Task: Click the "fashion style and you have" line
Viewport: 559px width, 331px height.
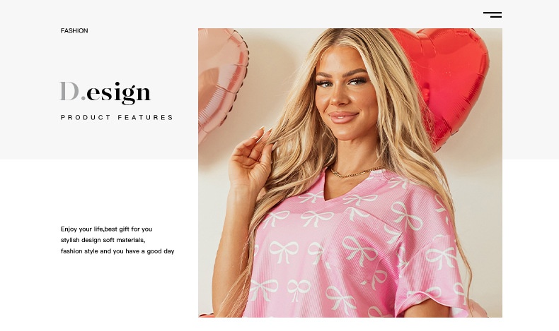Action: pyautogui.click(x=117, y=251)
